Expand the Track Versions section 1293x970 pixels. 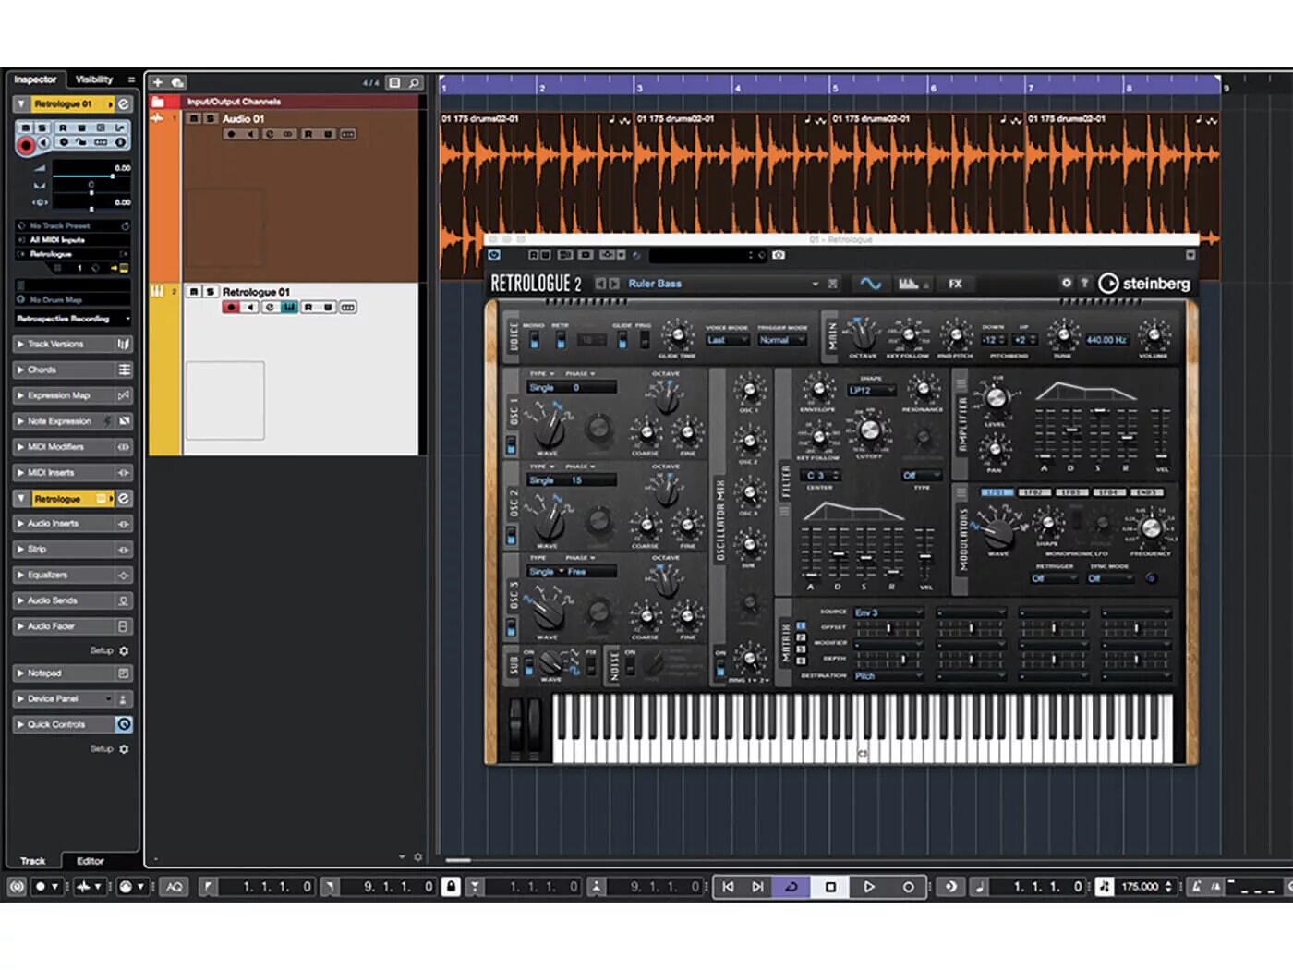72,345
